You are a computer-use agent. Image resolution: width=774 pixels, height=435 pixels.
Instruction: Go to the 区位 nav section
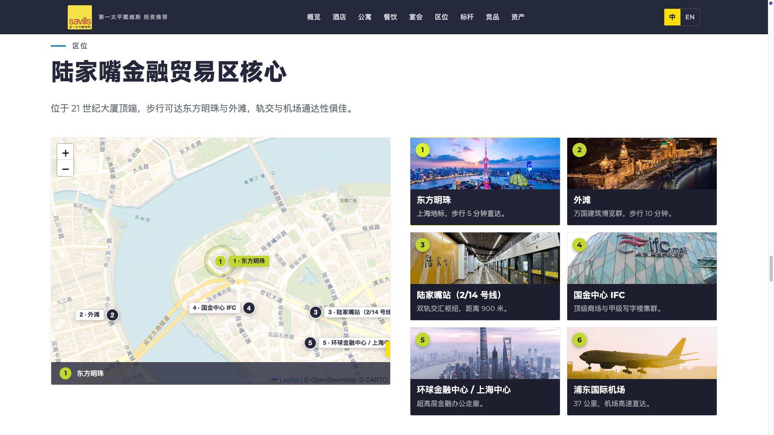pos(441,17)
